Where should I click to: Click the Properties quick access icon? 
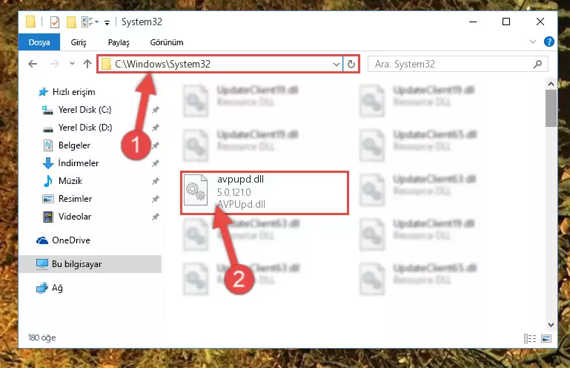click(55, 22)
